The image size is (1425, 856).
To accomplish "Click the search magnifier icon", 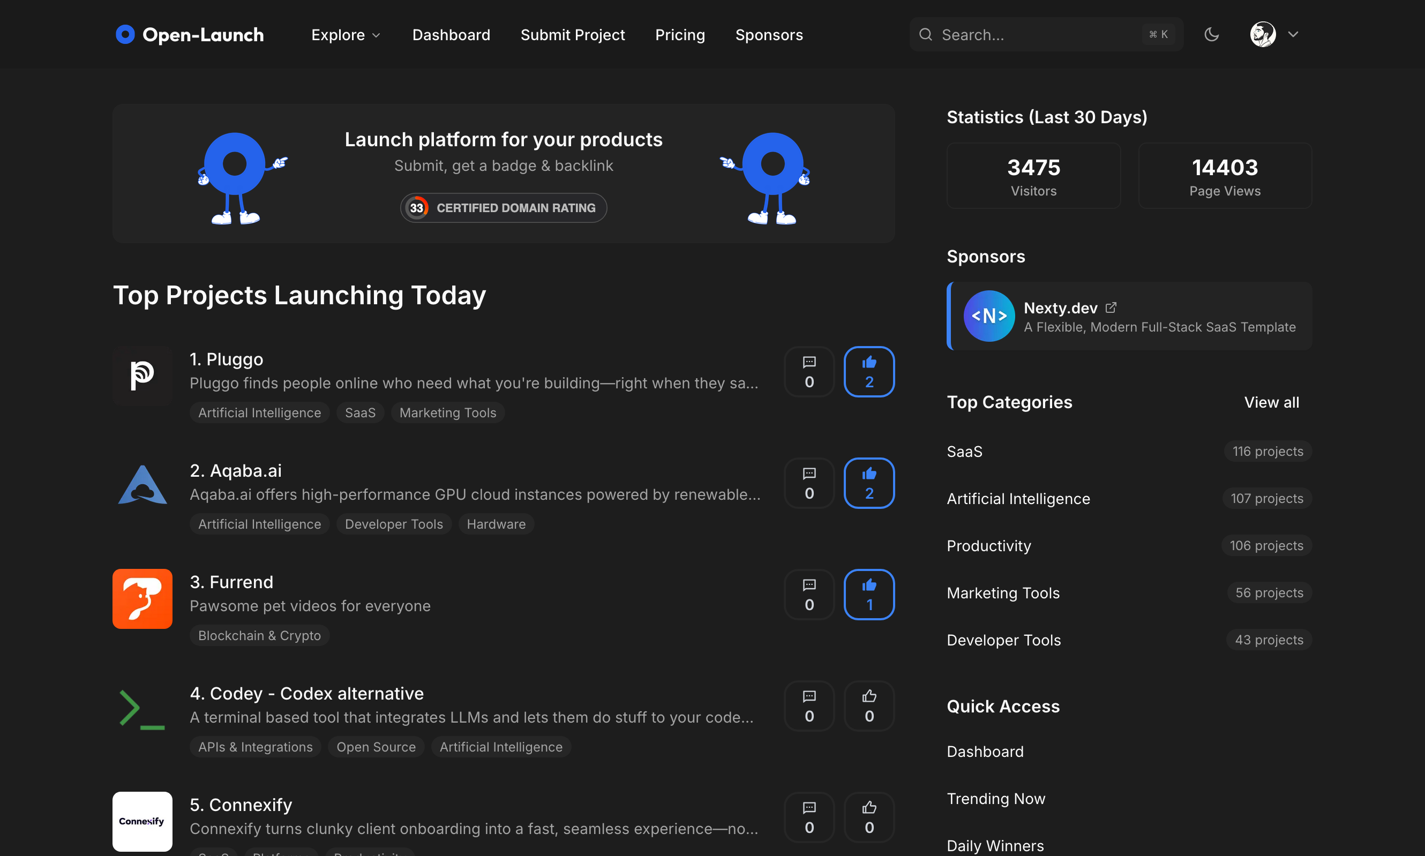I will [926, 35].
